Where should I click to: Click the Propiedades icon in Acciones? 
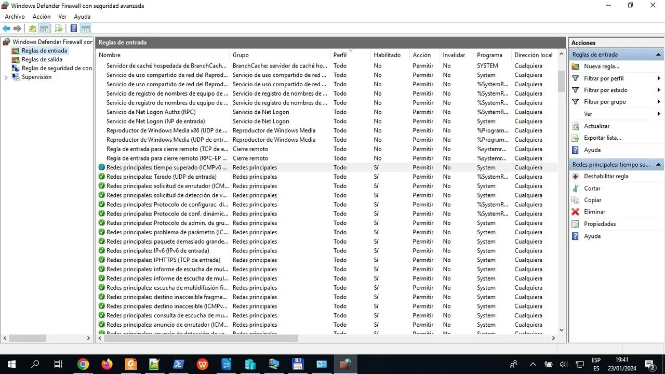coord(575,224)
